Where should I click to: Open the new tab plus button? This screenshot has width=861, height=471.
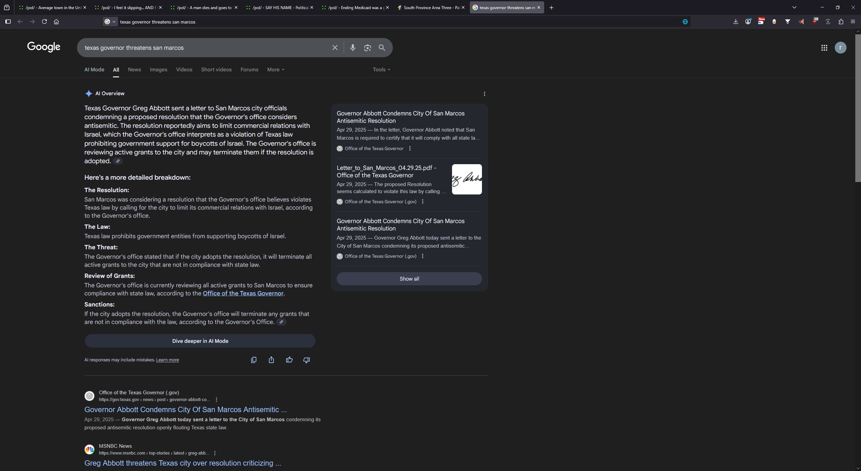tap(551, 7)
